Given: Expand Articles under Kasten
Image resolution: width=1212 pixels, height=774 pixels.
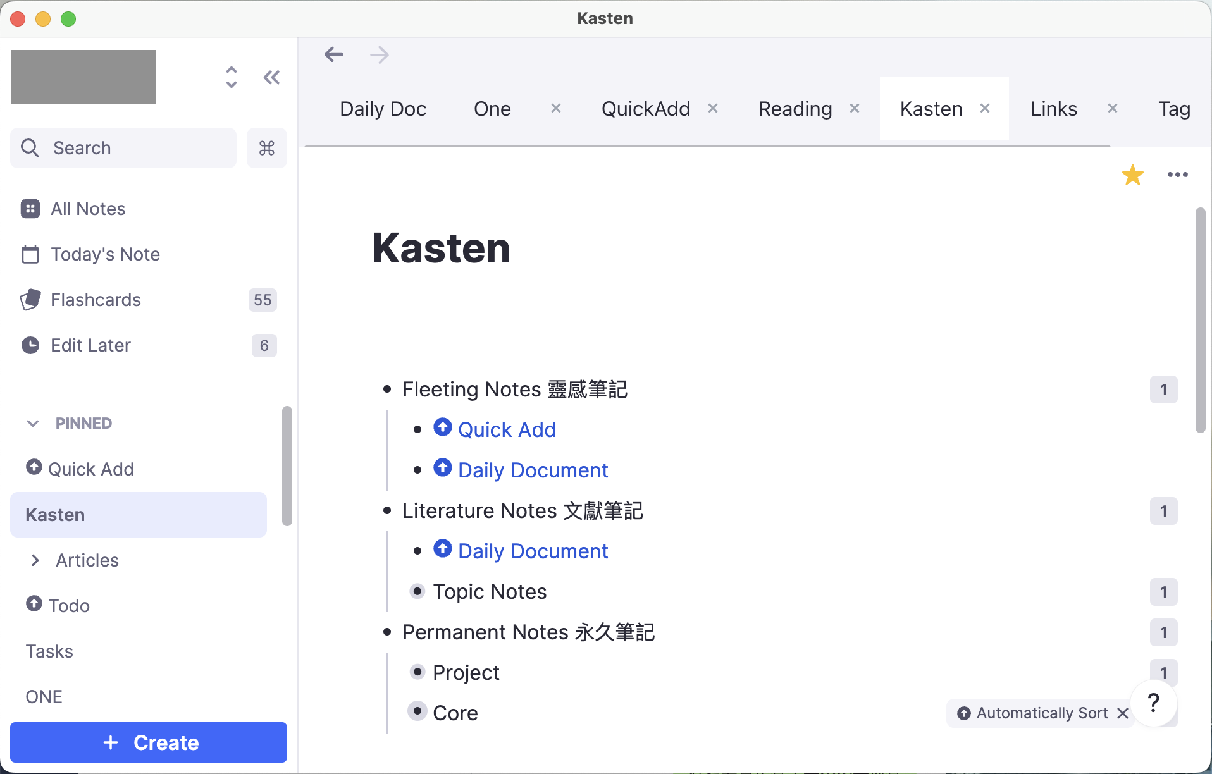Looking at the screenshot, I should 35,560.
